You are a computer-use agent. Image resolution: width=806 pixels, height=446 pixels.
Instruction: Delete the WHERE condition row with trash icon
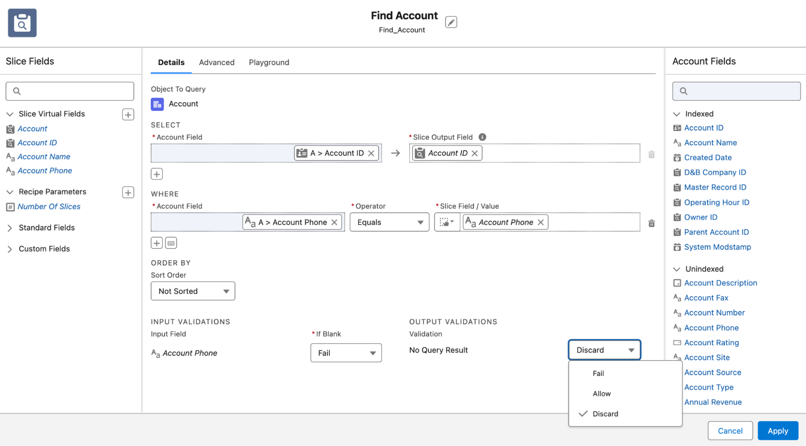click(651, 223)
